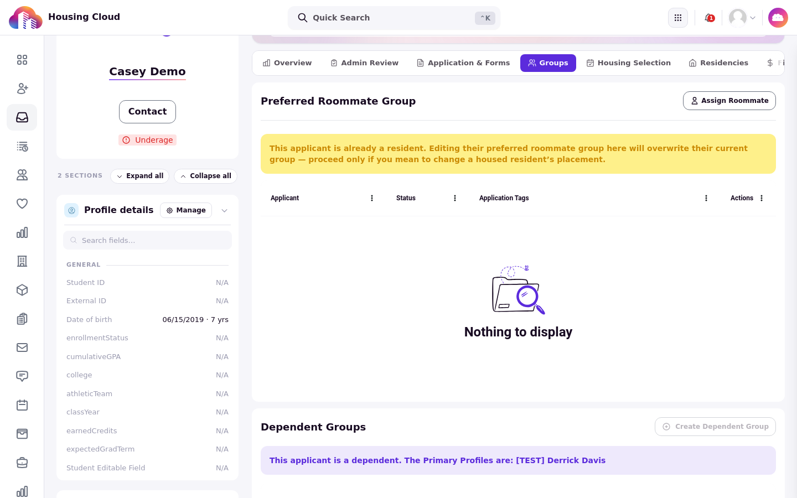Open the Application & Forms tab
The width and height of the screenshot is (797, 498).
point(463,63)
